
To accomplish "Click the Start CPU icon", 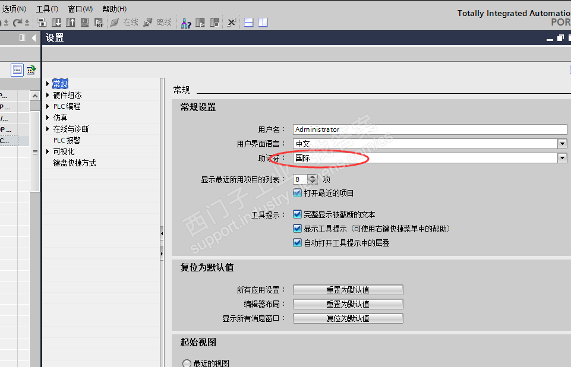I will click(x=200, y=23).
